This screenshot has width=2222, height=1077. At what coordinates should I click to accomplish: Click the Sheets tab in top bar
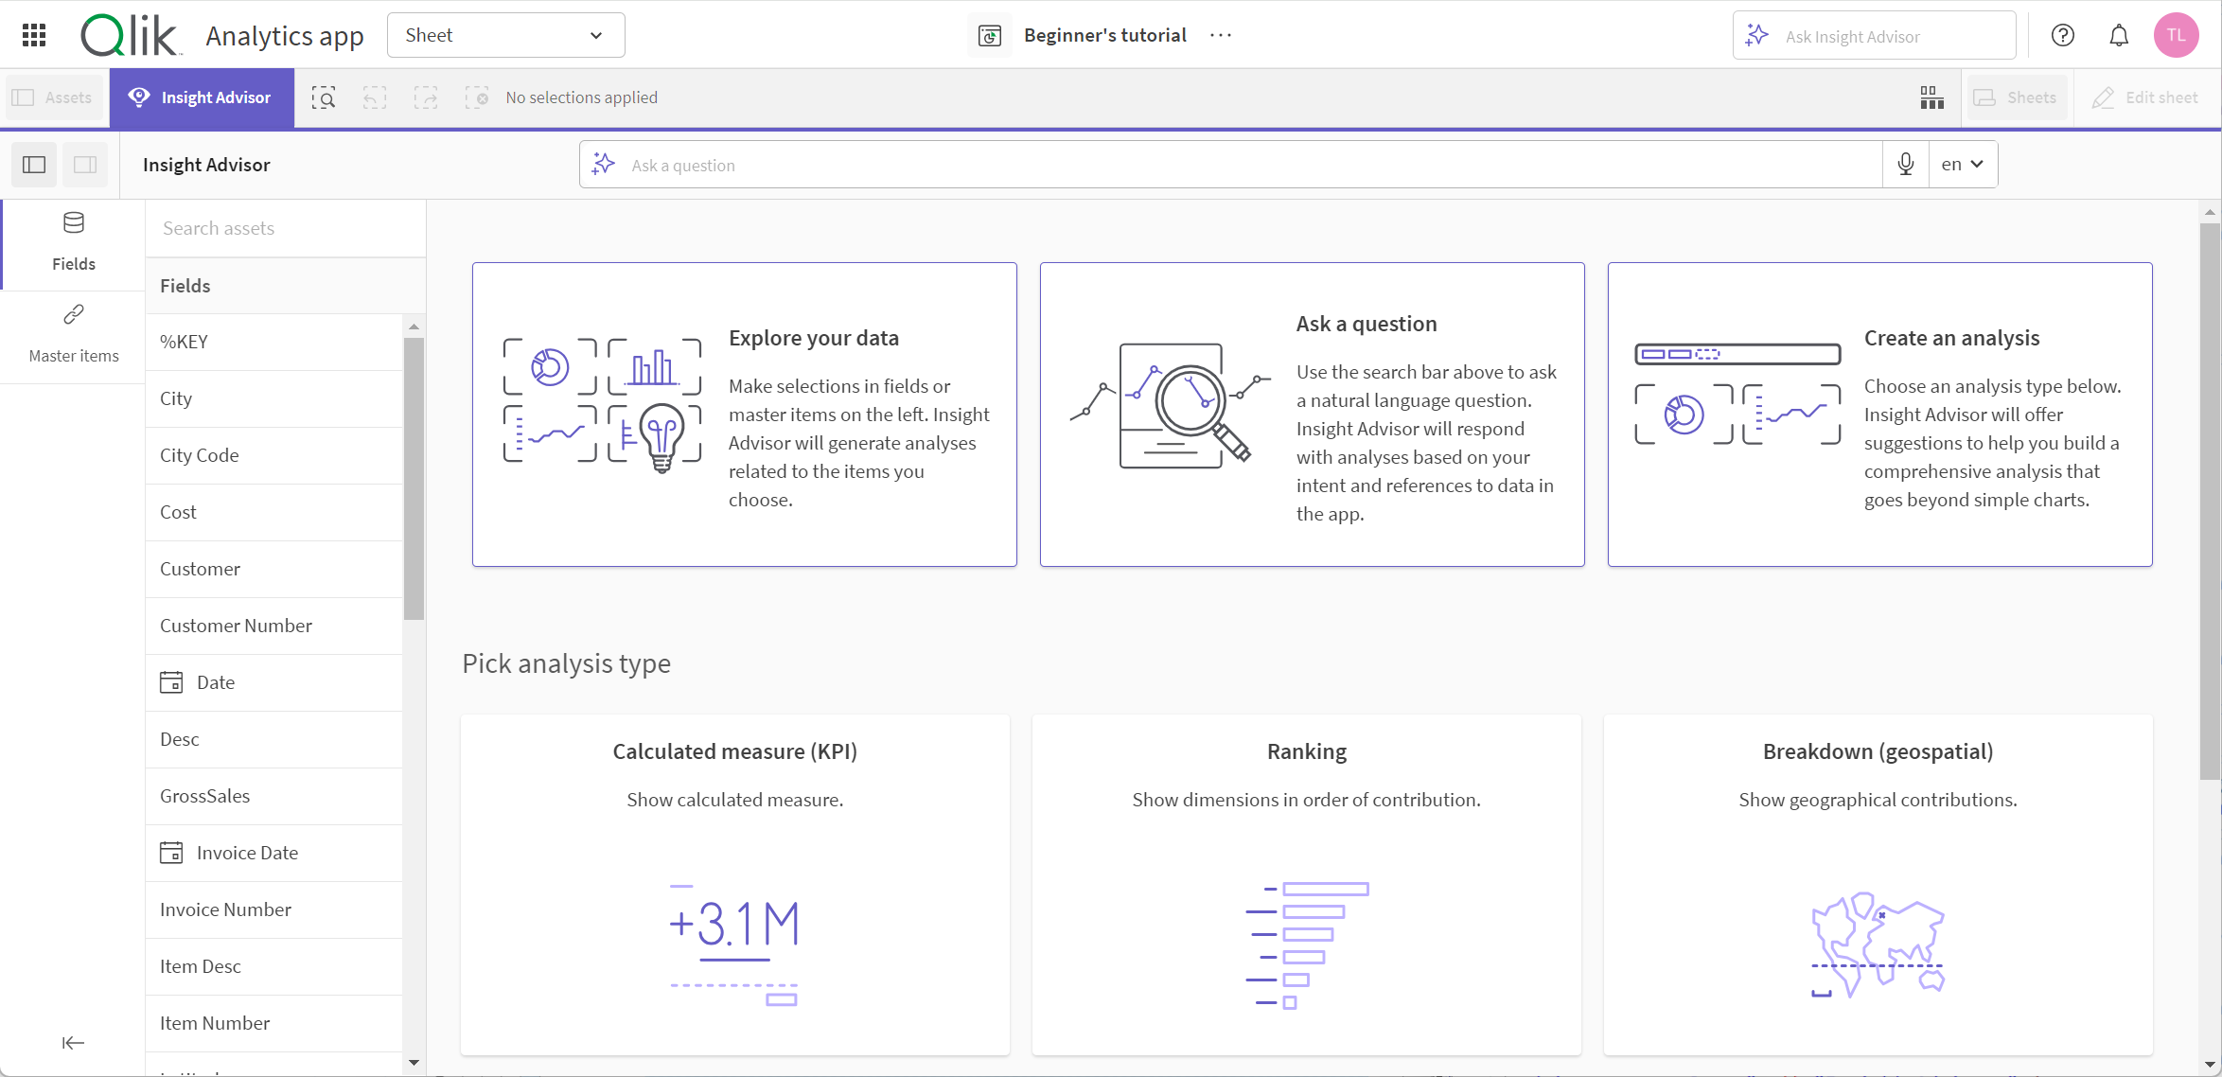click(2017, 97)
